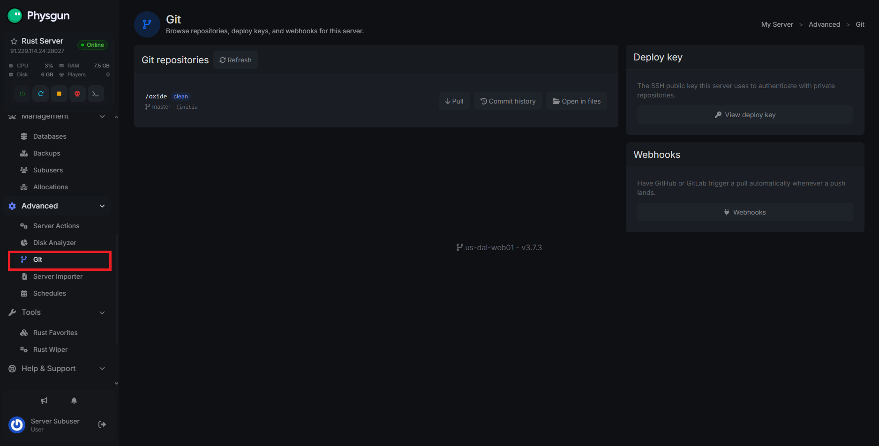Click the Players 0 stat
Screen dimensions: 879x446
click(84, 74)
